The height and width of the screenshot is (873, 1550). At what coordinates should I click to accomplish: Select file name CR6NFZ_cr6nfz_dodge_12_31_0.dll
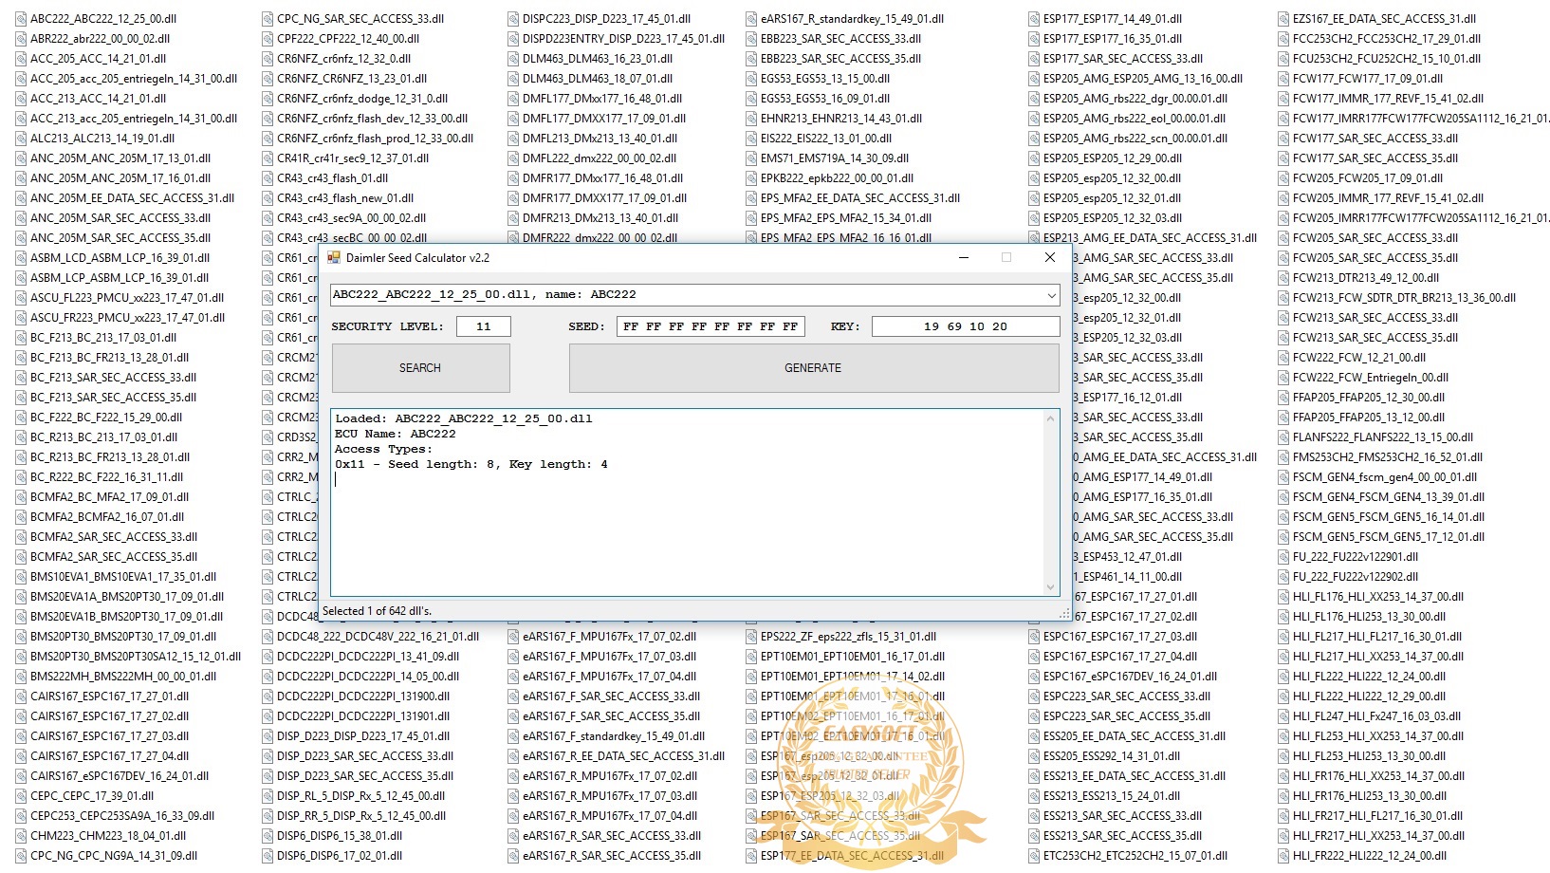point(362,98)
